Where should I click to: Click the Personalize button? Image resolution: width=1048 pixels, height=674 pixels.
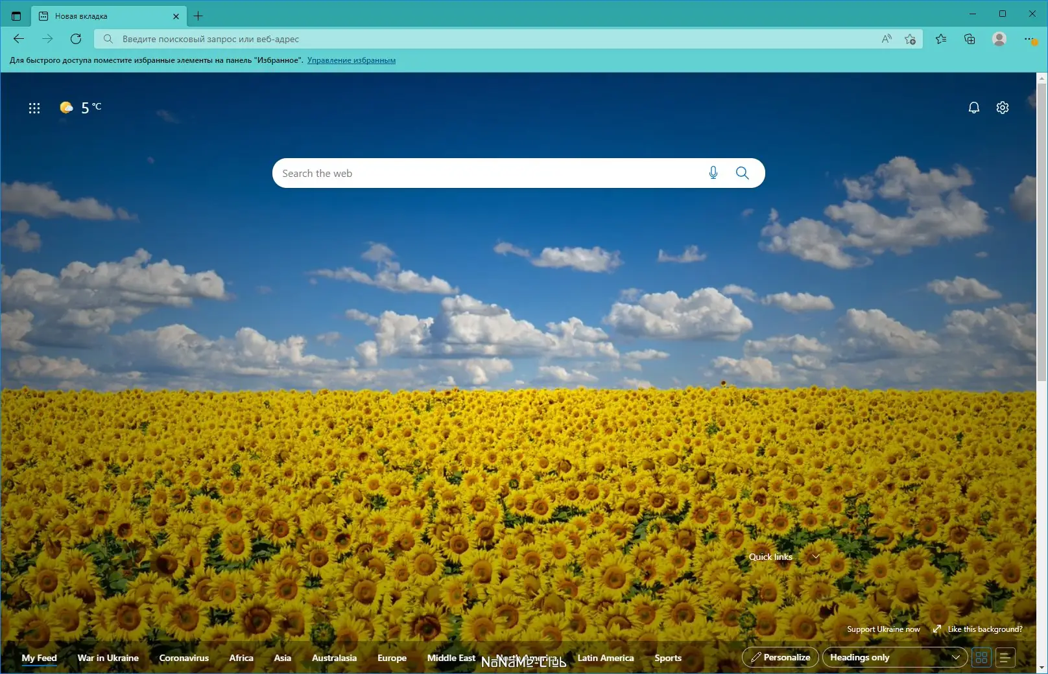780,657
